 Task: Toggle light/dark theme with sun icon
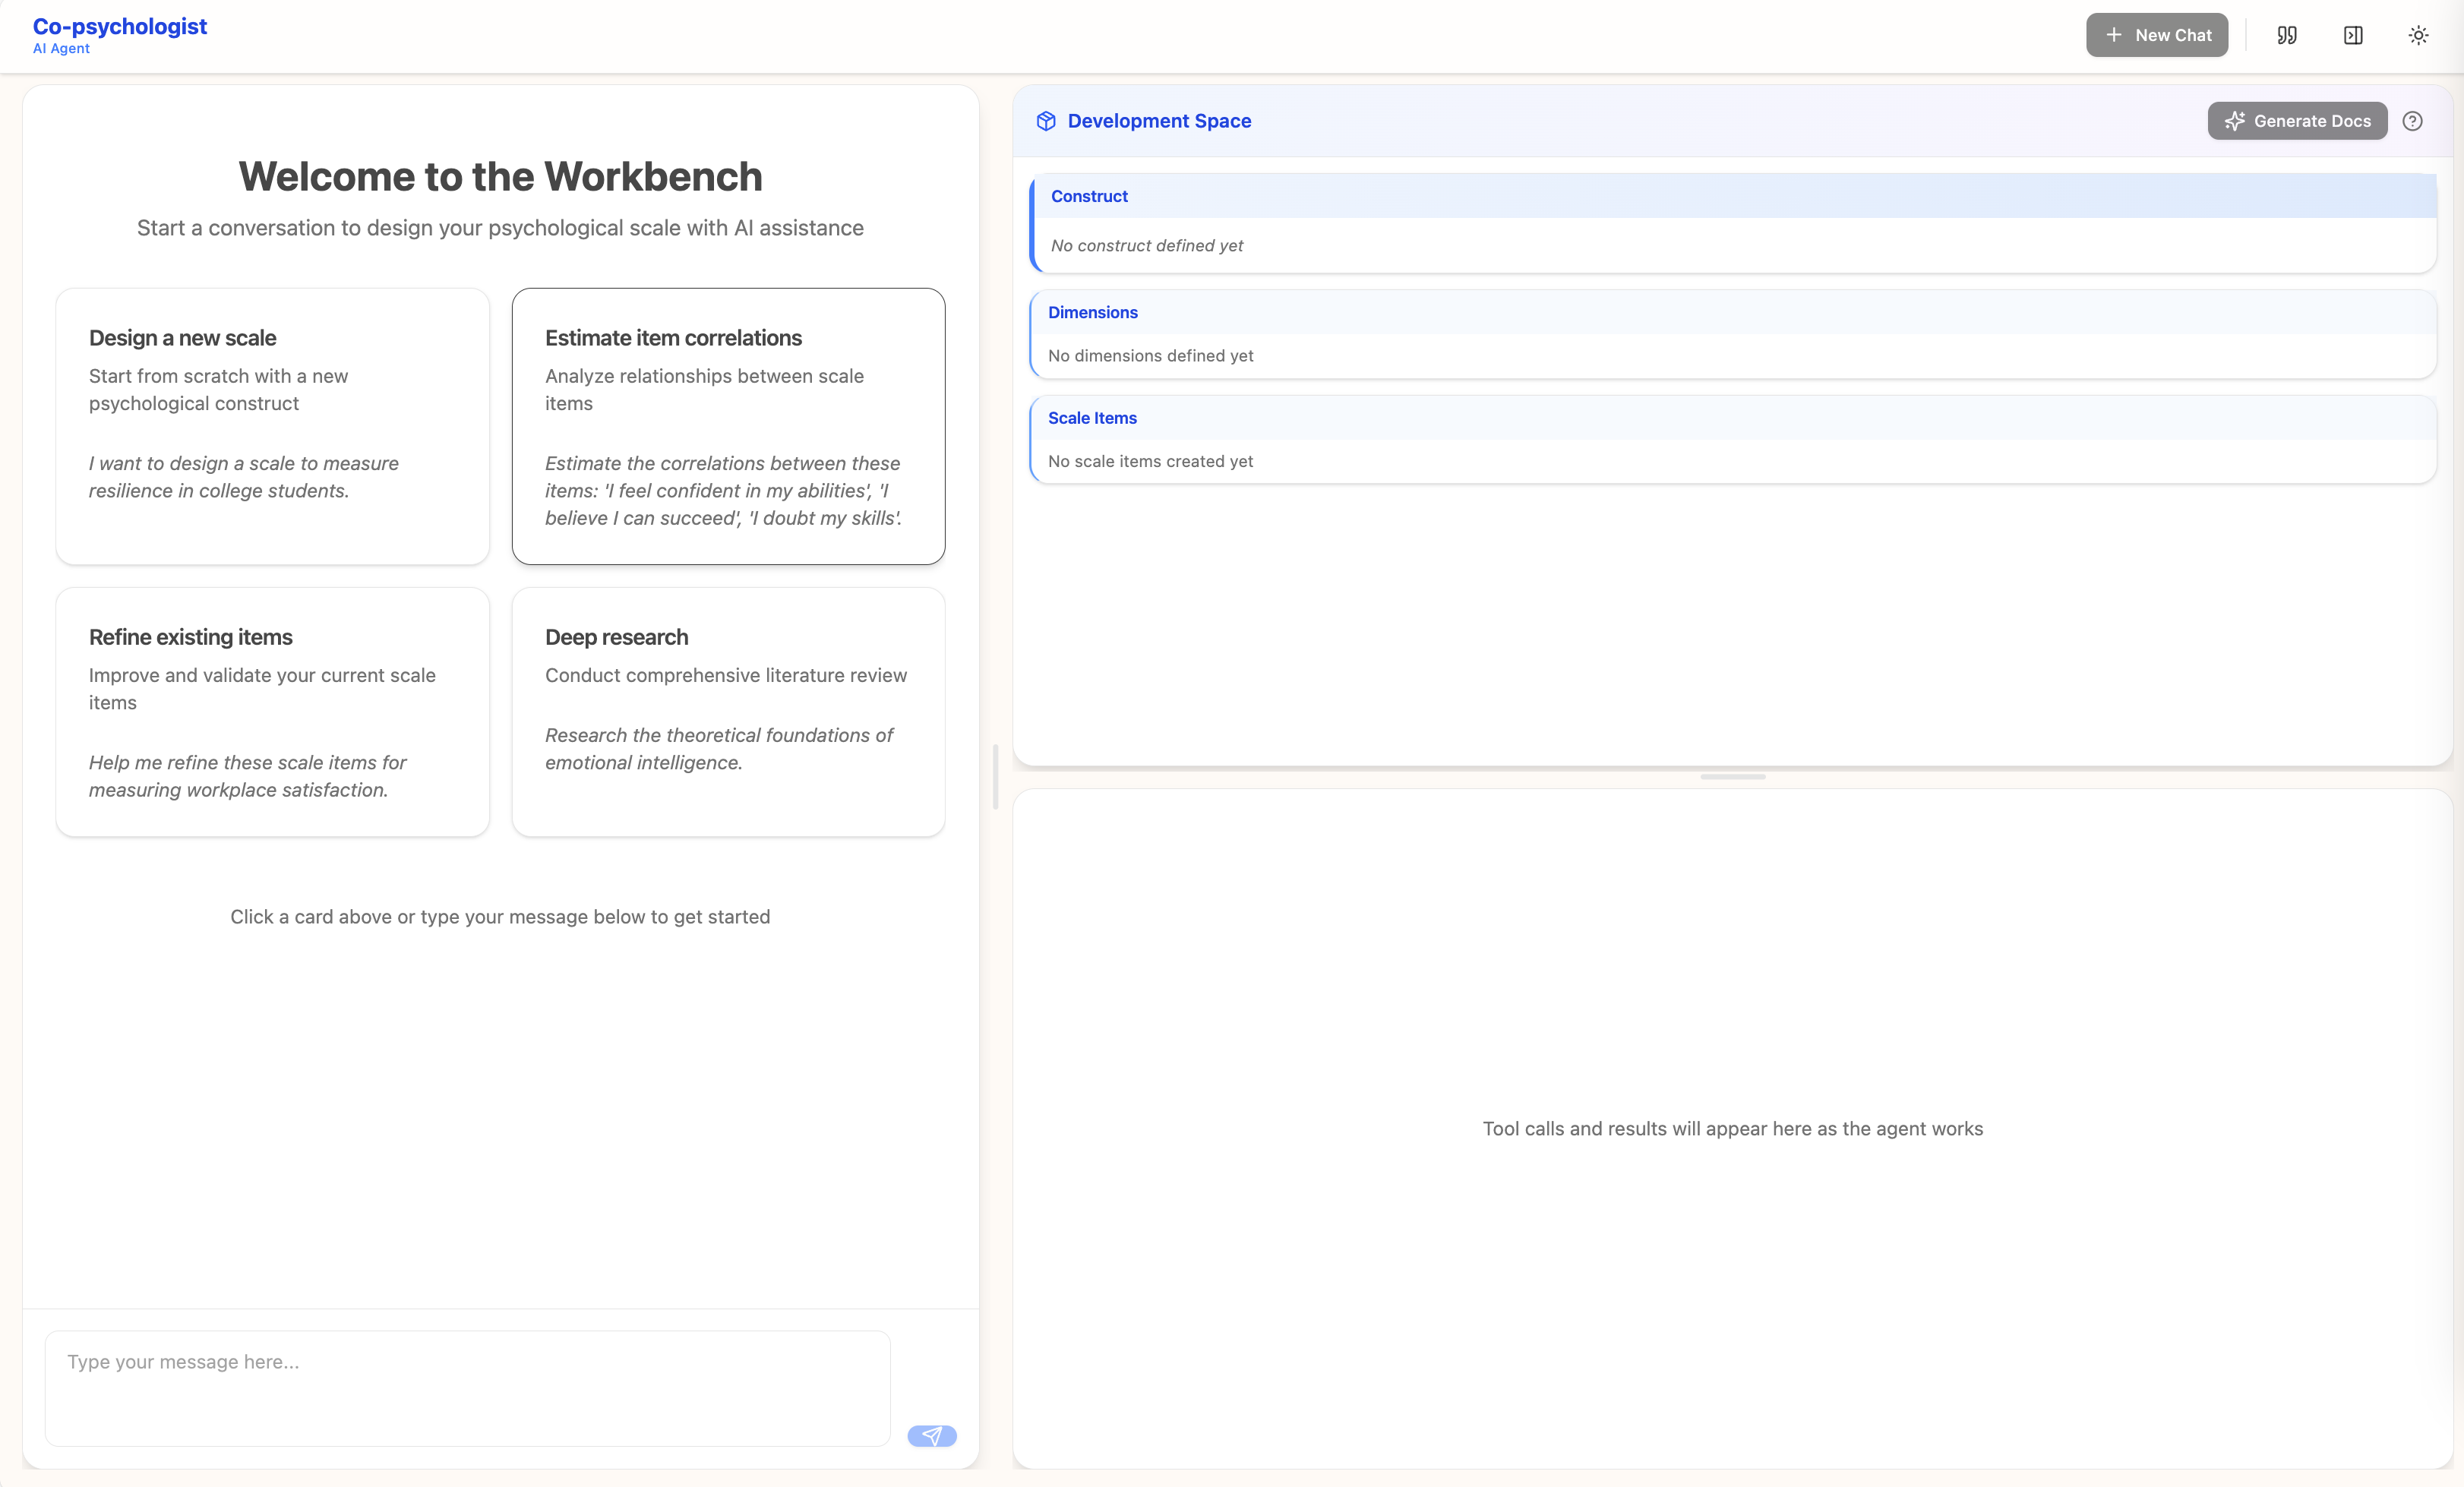click(2419, 35)
